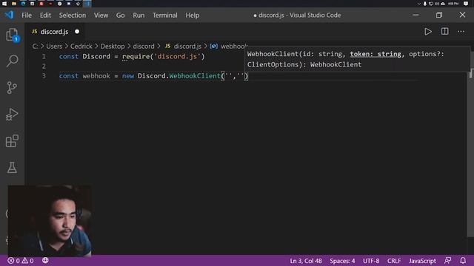Open the Search view in activity bar
This screenshot has height=266, width=474.
(x=12, y=61)
